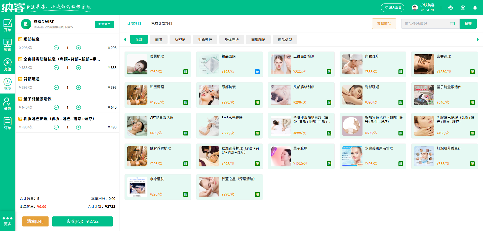Add 宫寒调理 product card

pyautogui.click(x=445, y=64)
